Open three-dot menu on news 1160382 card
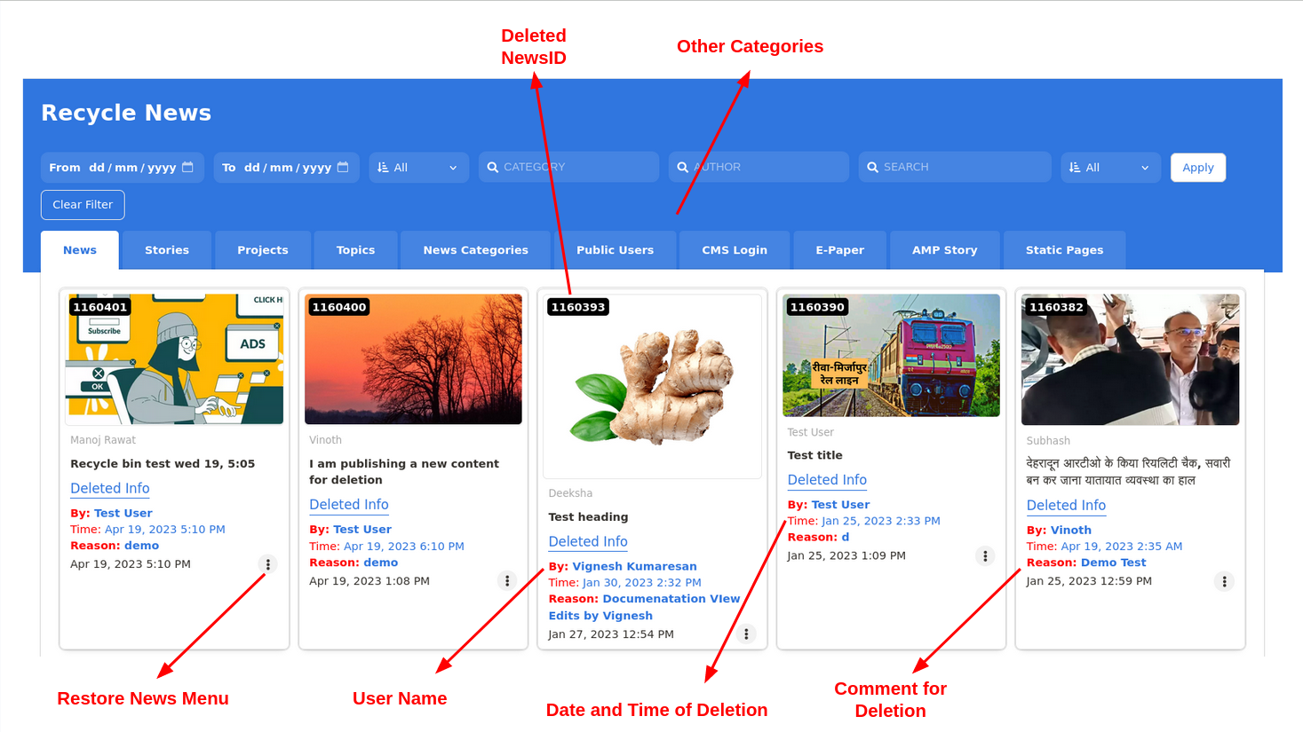Image resolution: width=1303 pixels, height=732 pixels. point(1224,581)
